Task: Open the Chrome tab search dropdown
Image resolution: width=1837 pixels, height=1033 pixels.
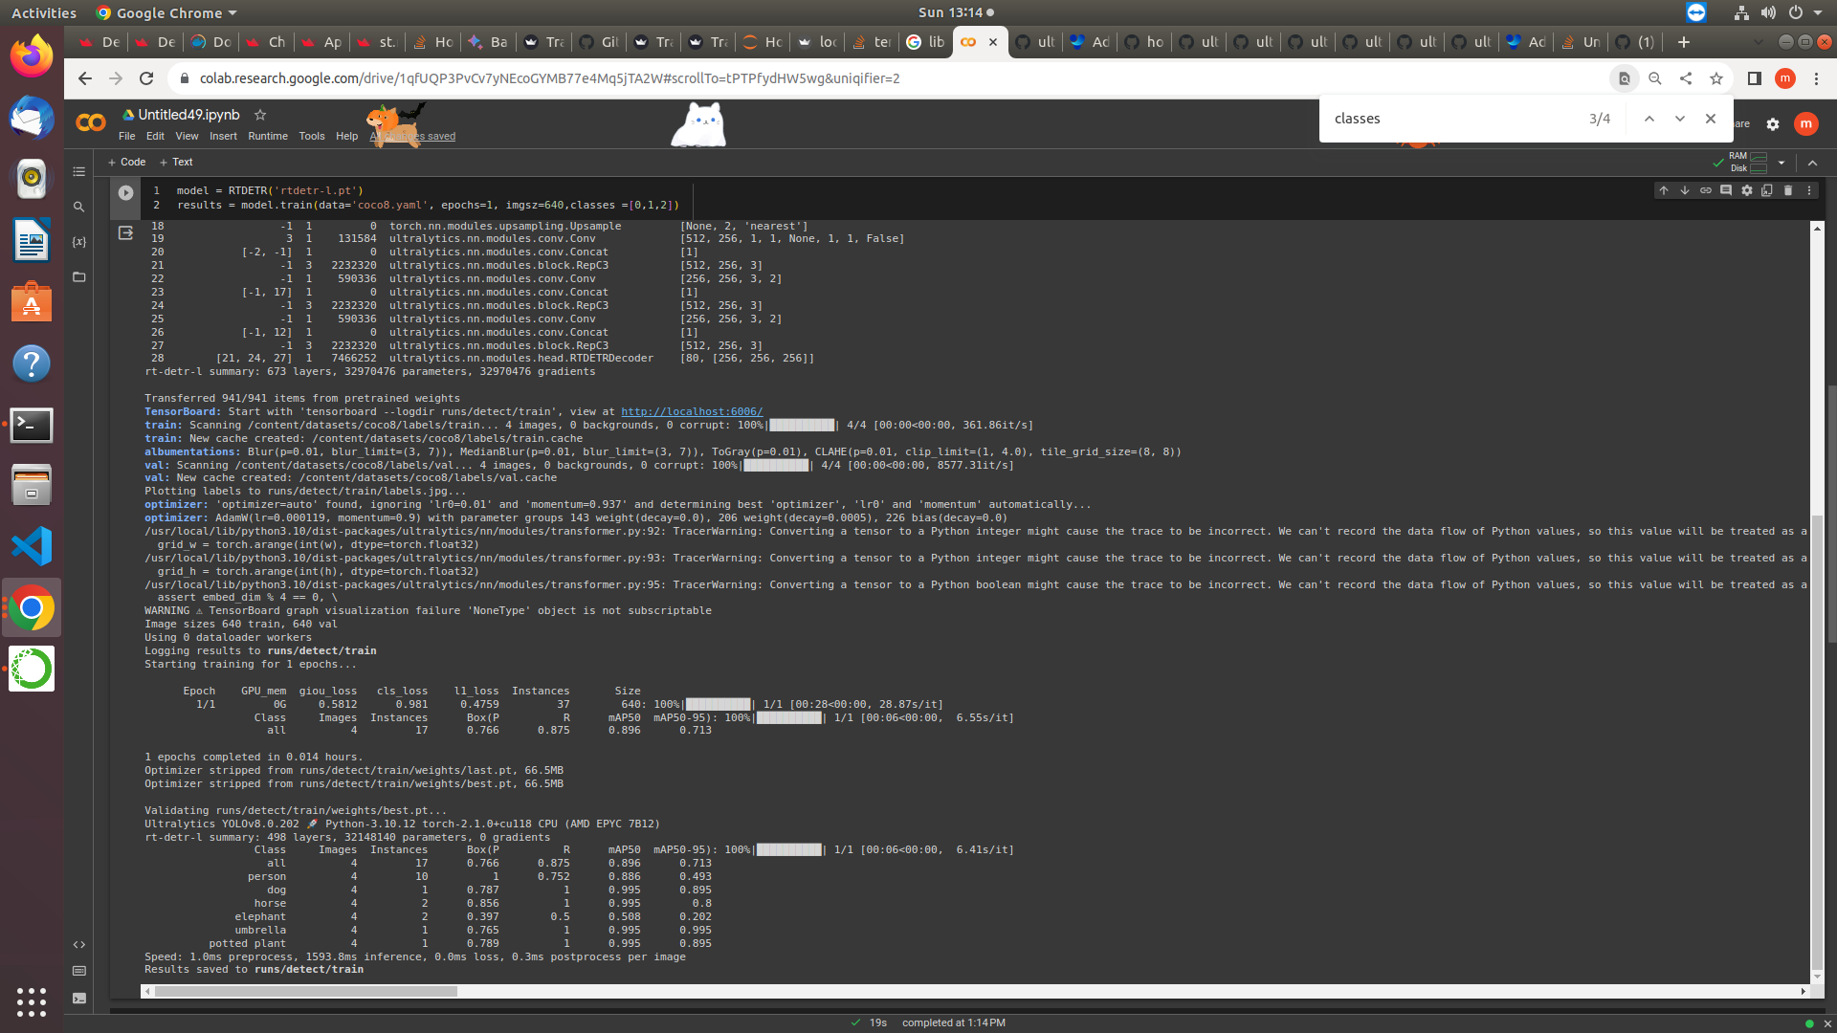Action: [1759, 42]
